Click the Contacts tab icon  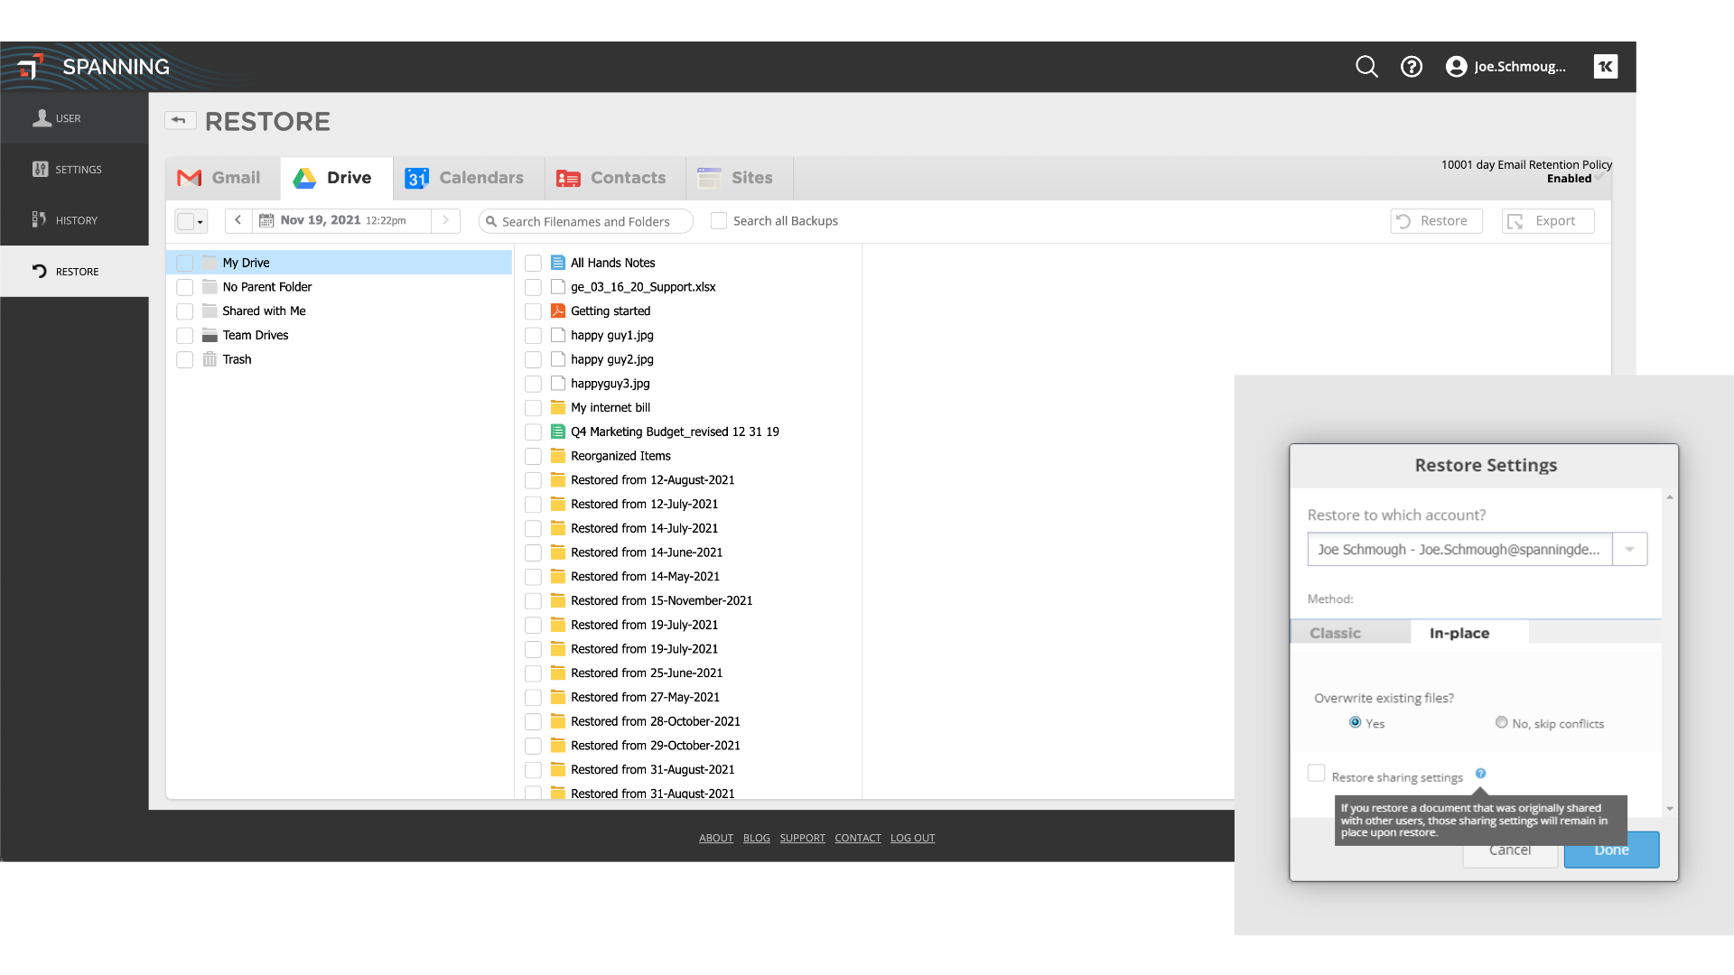coord(569,177)
